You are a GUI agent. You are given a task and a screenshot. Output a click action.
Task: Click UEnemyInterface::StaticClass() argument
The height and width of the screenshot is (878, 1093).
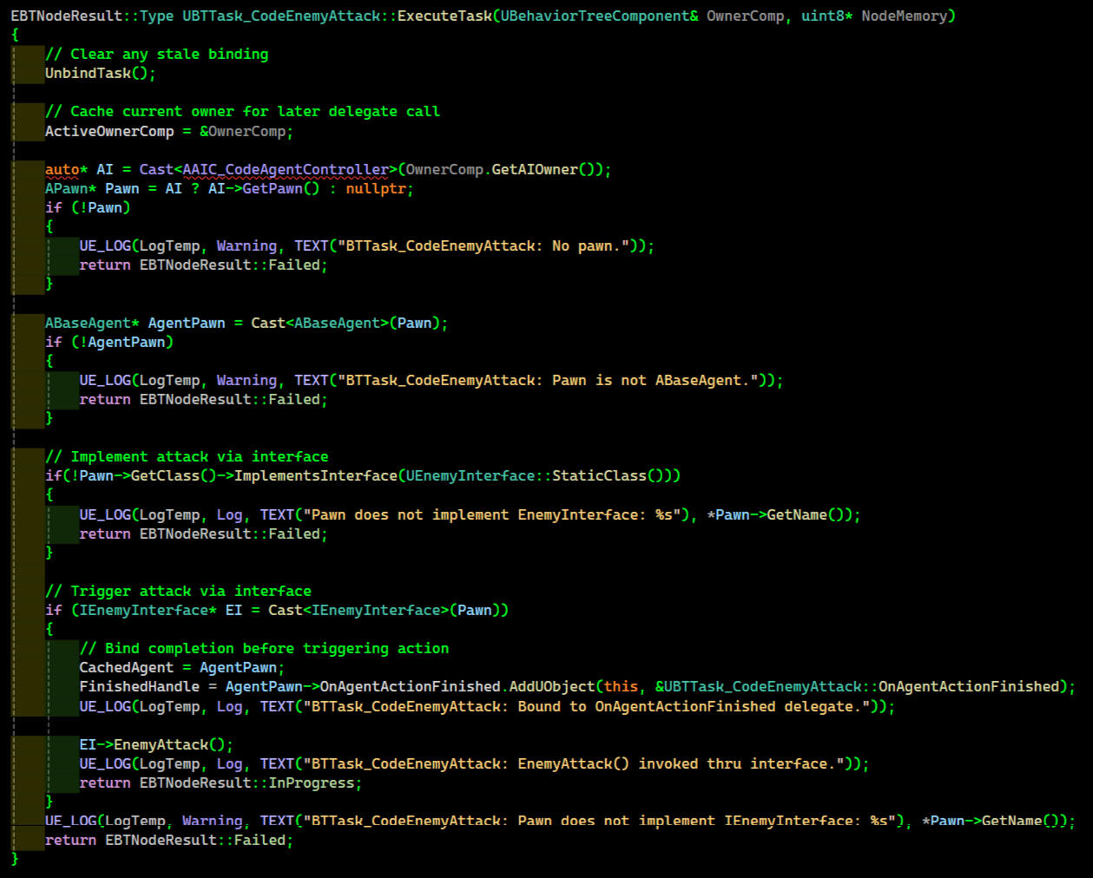click(x=538, y=475)
